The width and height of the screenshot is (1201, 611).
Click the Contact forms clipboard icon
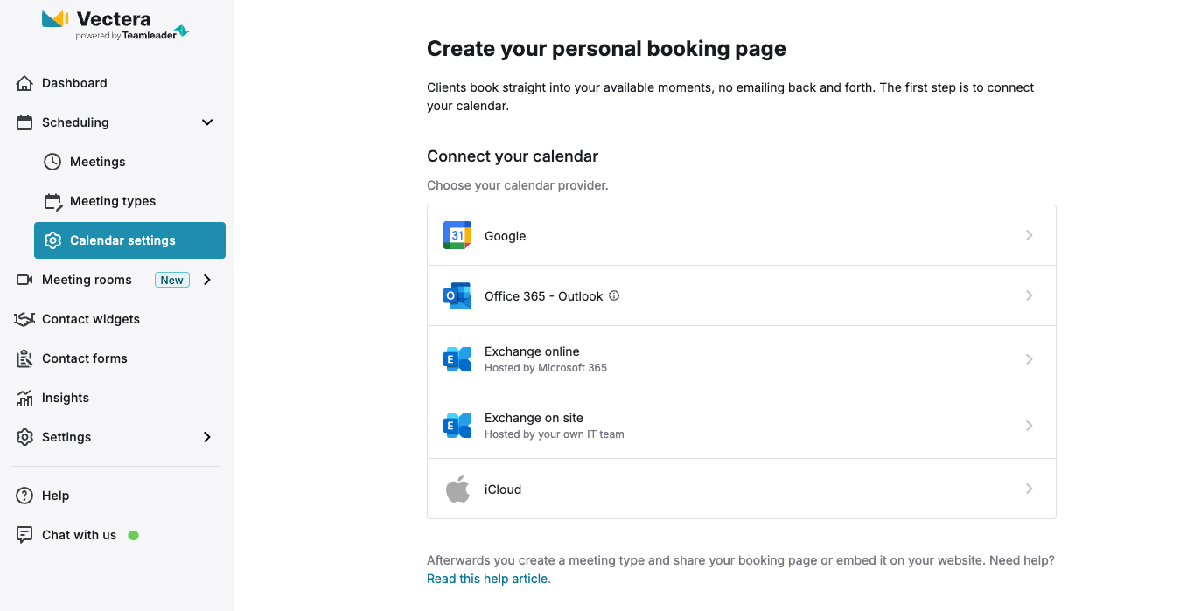click(24, 358)
